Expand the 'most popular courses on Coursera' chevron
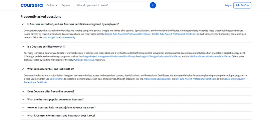271x124 pixels. [x=23, y=99]
